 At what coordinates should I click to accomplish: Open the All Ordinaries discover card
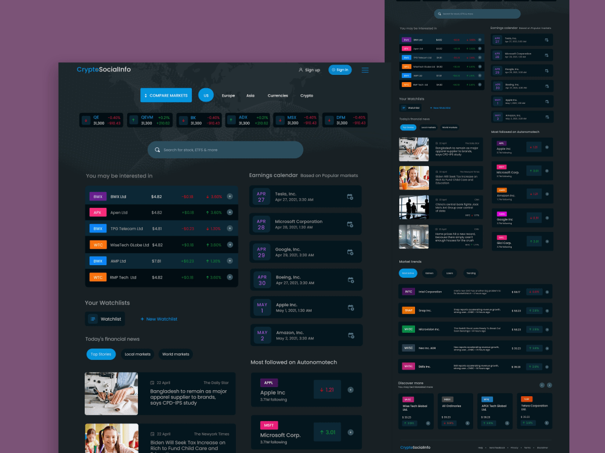456,411
